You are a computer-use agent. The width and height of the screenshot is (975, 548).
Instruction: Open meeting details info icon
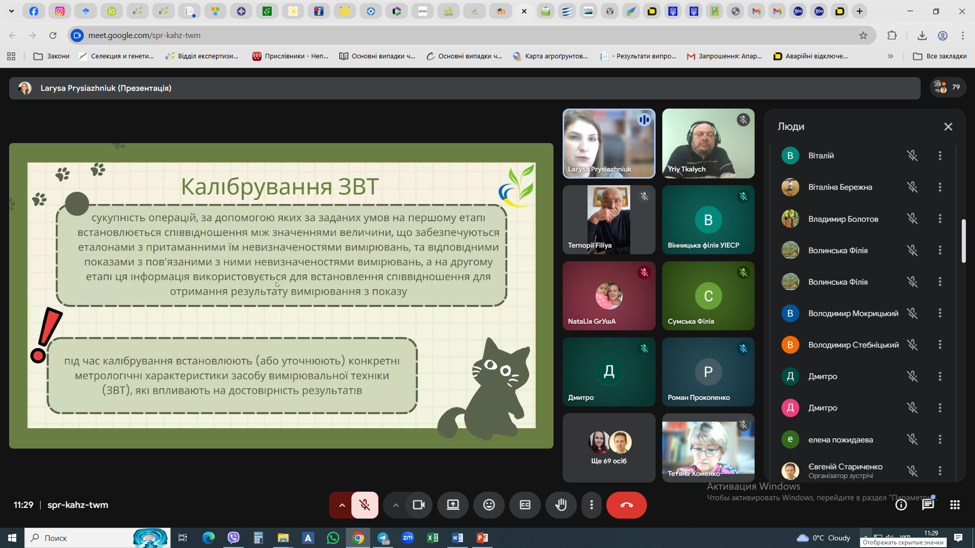click(901, 505)
